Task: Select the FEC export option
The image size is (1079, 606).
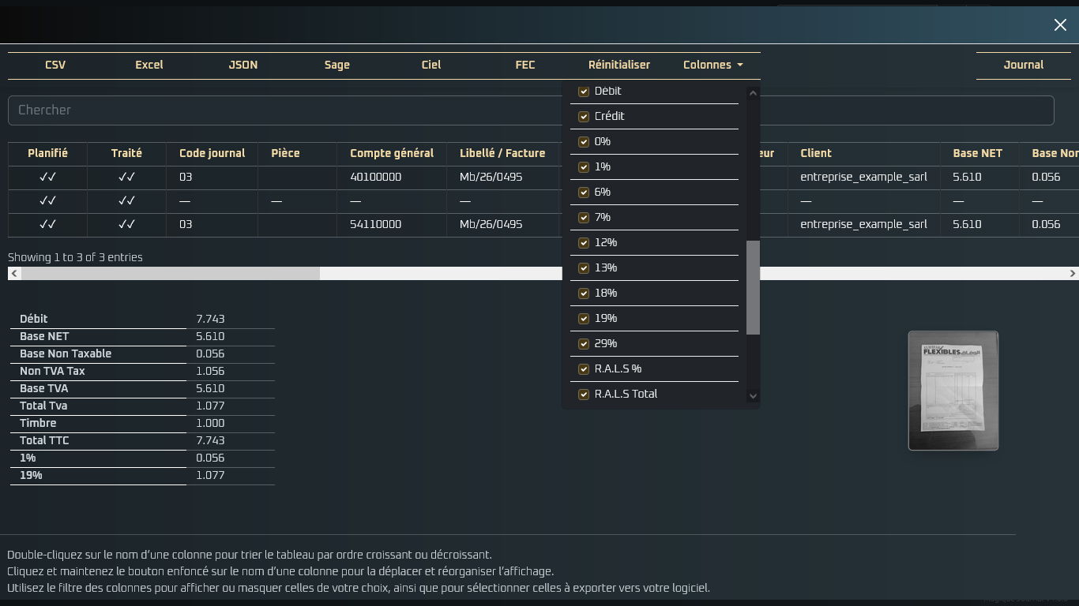Action: coord(525,65)
